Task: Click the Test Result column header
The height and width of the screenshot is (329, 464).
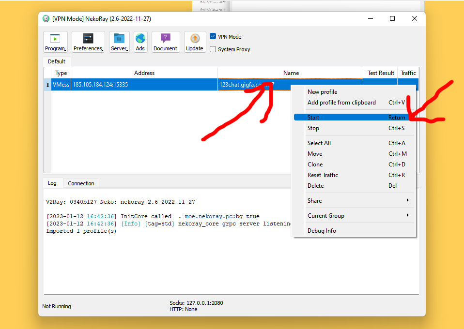Action: pos(381,73)
